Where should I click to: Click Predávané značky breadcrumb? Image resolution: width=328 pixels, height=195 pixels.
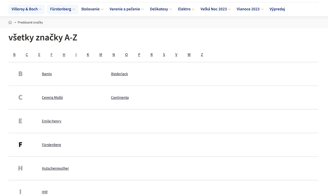tap(30, 22)
